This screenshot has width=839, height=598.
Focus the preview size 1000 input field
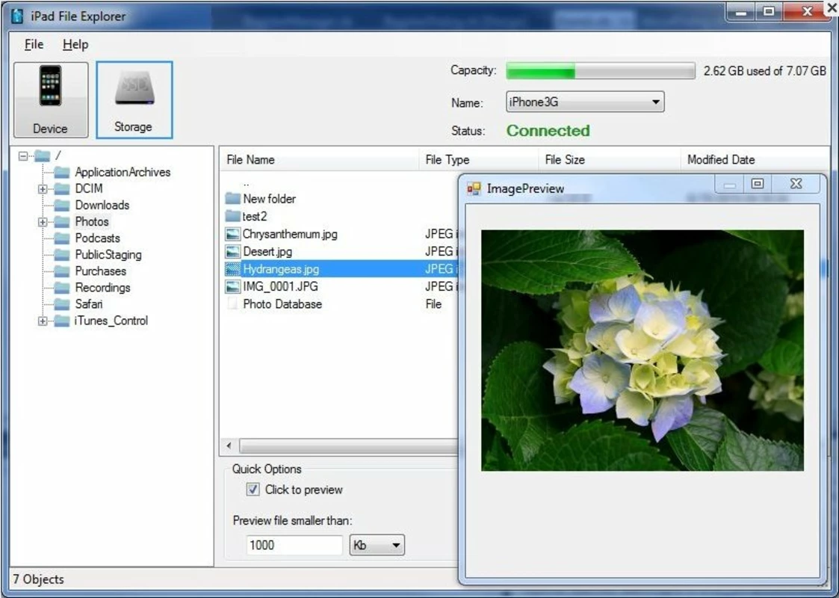294,545
